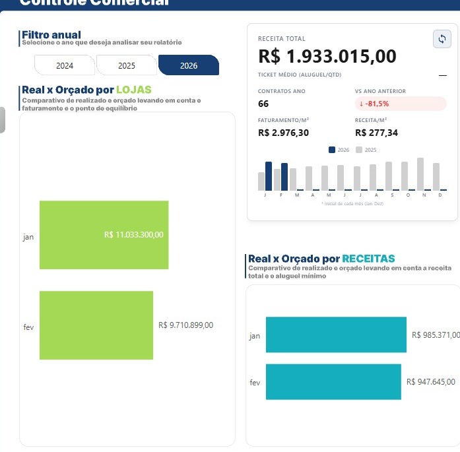Click the 2026 legend color swatch
The height and width of the screenshot is (452, 460).
332,150
